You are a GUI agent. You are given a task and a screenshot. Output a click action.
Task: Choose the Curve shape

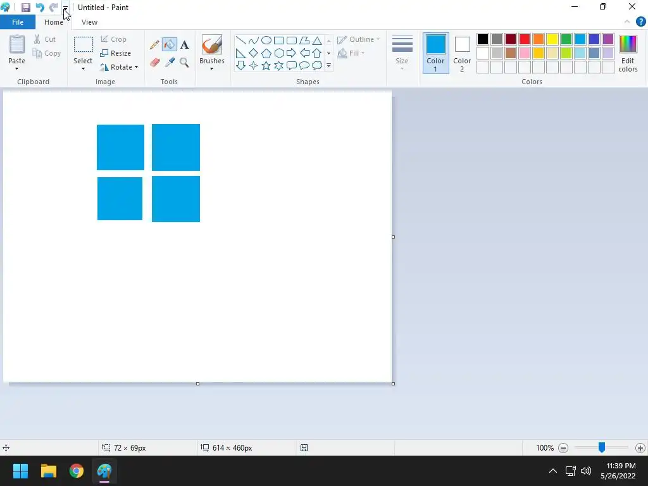point(253,40)
